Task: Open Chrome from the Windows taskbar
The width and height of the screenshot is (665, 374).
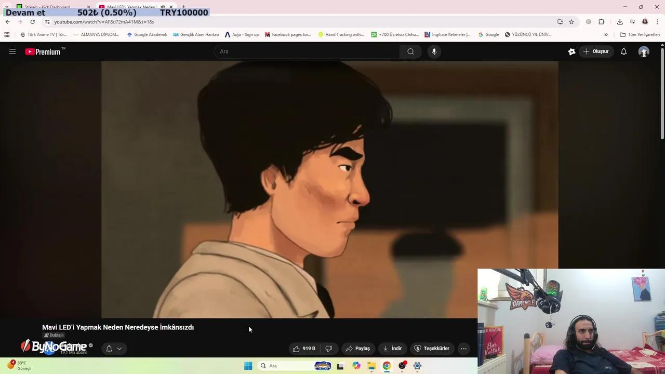Action: tap(387, 366)
